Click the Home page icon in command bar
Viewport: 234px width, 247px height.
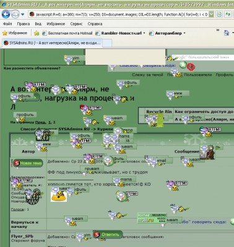coord(227,33)
